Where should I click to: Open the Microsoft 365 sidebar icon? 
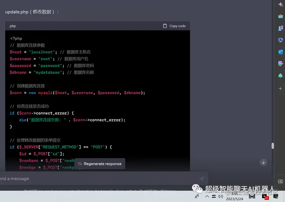pos(281,40)
